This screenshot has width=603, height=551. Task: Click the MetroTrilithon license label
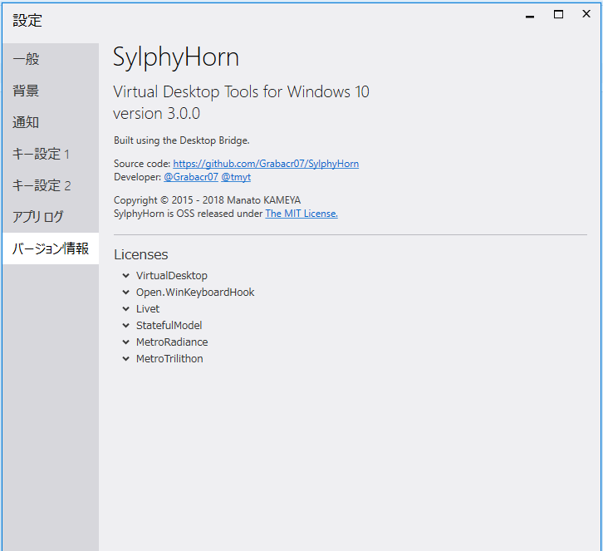tap(169, 359)
